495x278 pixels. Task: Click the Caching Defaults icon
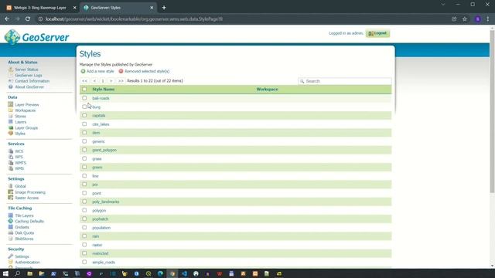pos(11,221)
